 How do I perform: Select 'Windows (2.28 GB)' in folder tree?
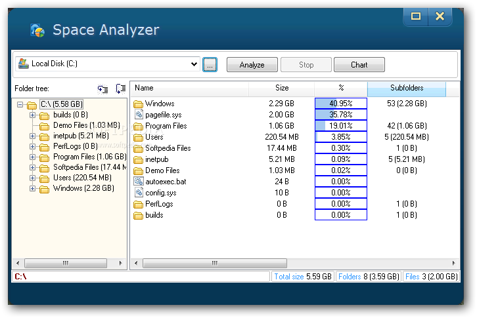83,188
